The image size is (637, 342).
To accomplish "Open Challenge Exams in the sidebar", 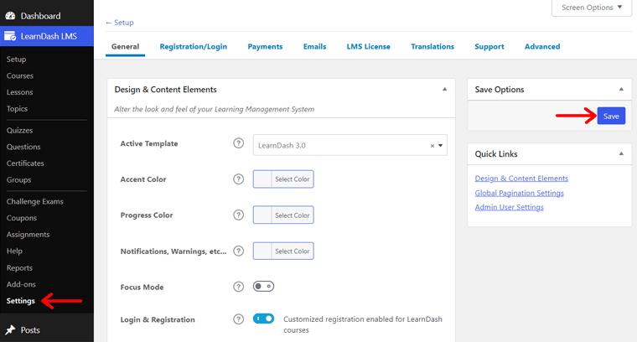I will pyautogui.click(x=35, y=201).
